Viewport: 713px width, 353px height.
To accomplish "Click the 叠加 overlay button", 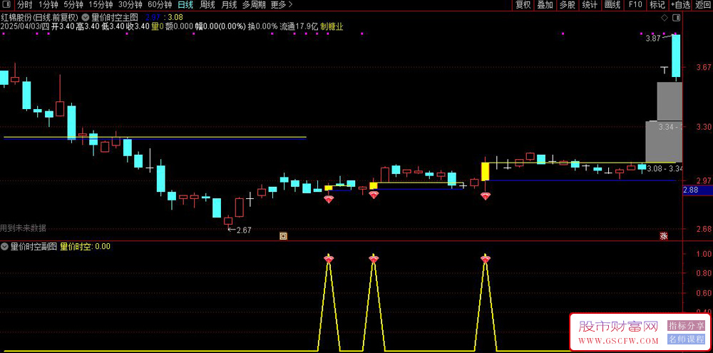I will click(x=545, y=5).
